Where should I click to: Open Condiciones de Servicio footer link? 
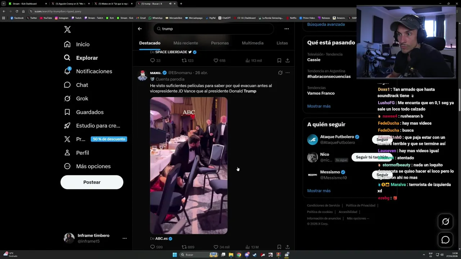pyautogui.click(x=323, y=205)
